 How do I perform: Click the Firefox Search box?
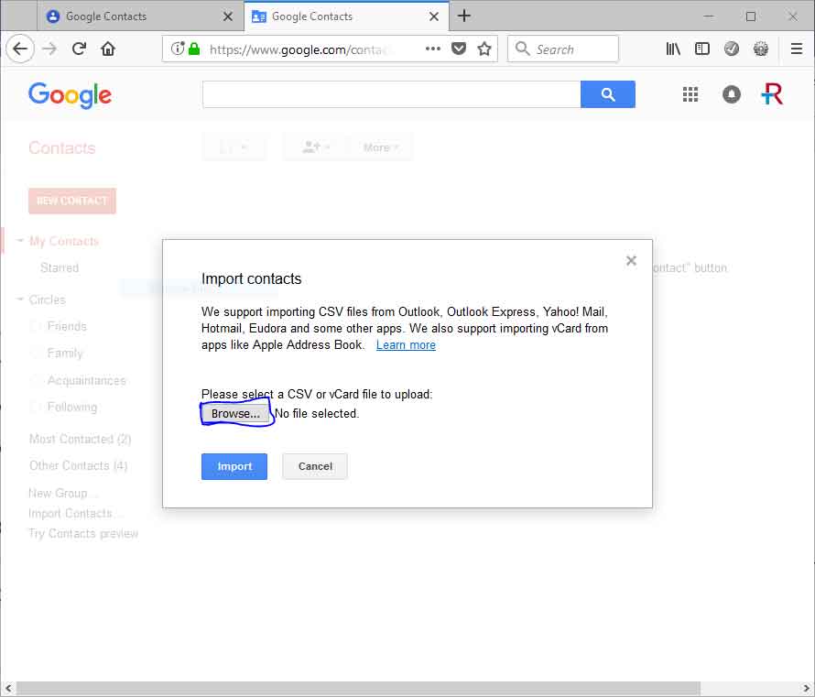tap(563, 49)
